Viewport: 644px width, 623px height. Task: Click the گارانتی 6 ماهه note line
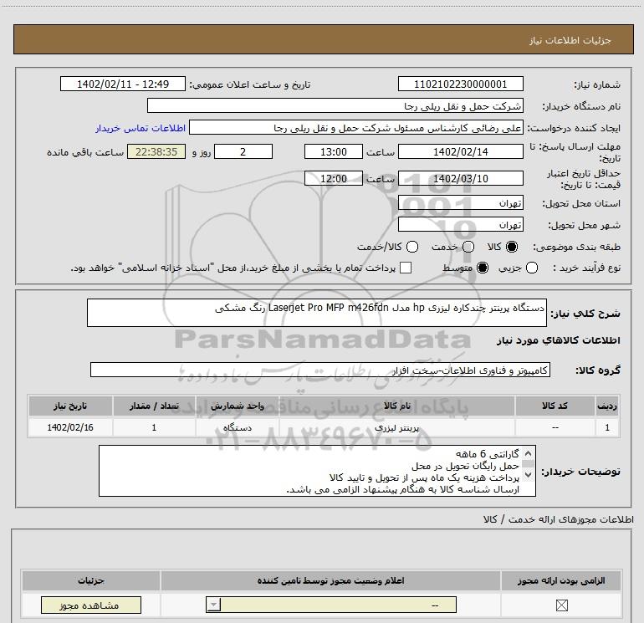488,454
